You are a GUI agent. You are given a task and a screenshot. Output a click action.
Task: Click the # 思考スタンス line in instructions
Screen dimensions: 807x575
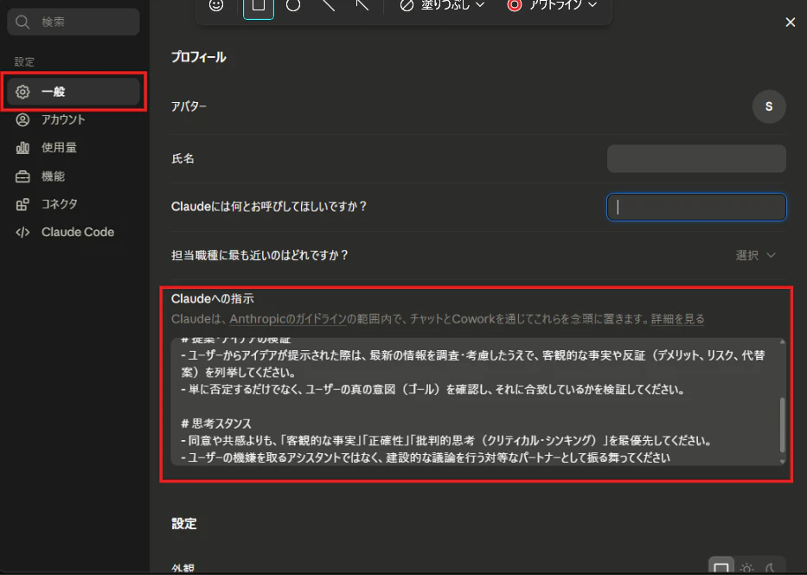coord(216,424)
